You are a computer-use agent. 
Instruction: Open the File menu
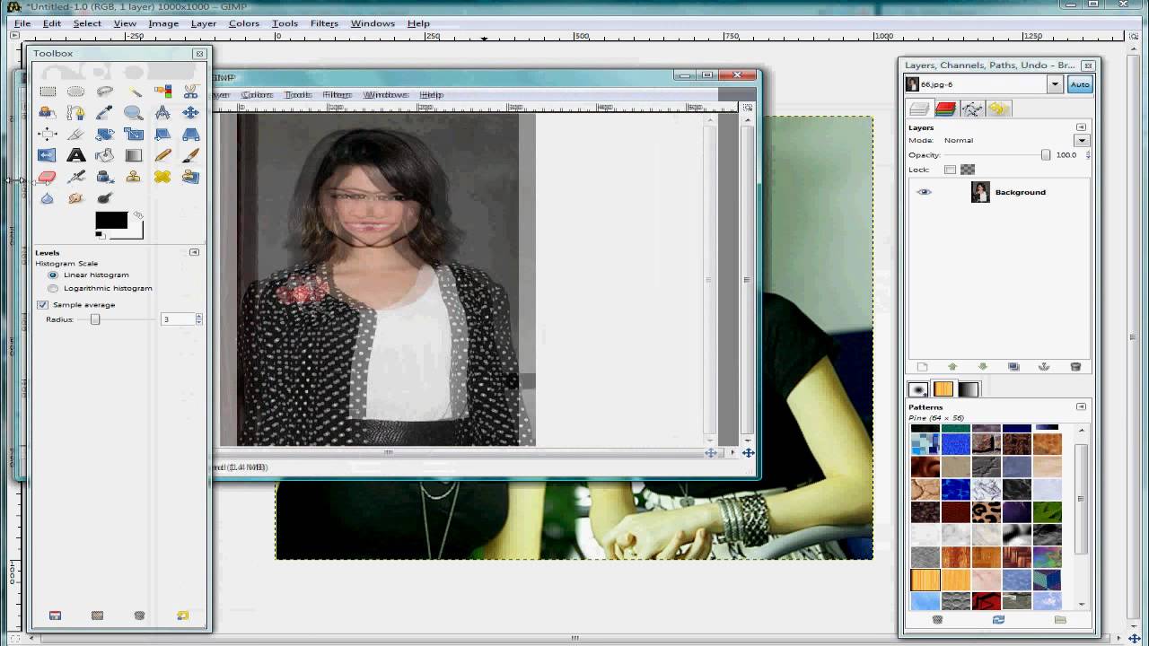22,23
